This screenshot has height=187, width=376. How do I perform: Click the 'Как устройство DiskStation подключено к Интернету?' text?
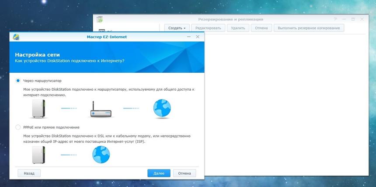(x=70, y=61)
